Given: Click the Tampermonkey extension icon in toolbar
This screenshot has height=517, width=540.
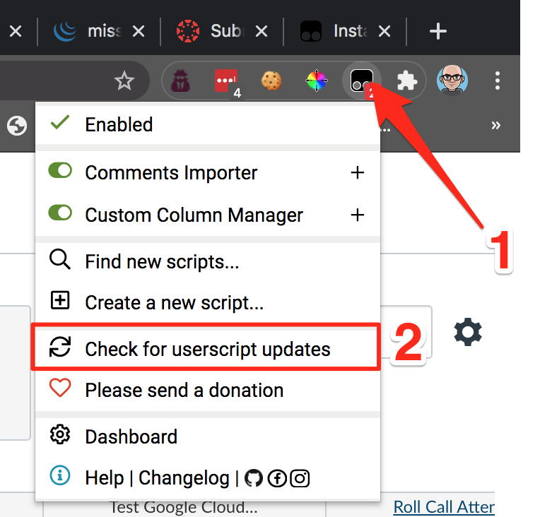Looking at the screenshot, I should (x=361, y=82).
